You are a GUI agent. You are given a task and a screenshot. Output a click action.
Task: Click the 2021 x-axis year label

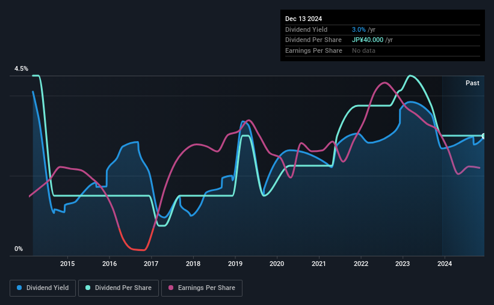click(319, 264)
